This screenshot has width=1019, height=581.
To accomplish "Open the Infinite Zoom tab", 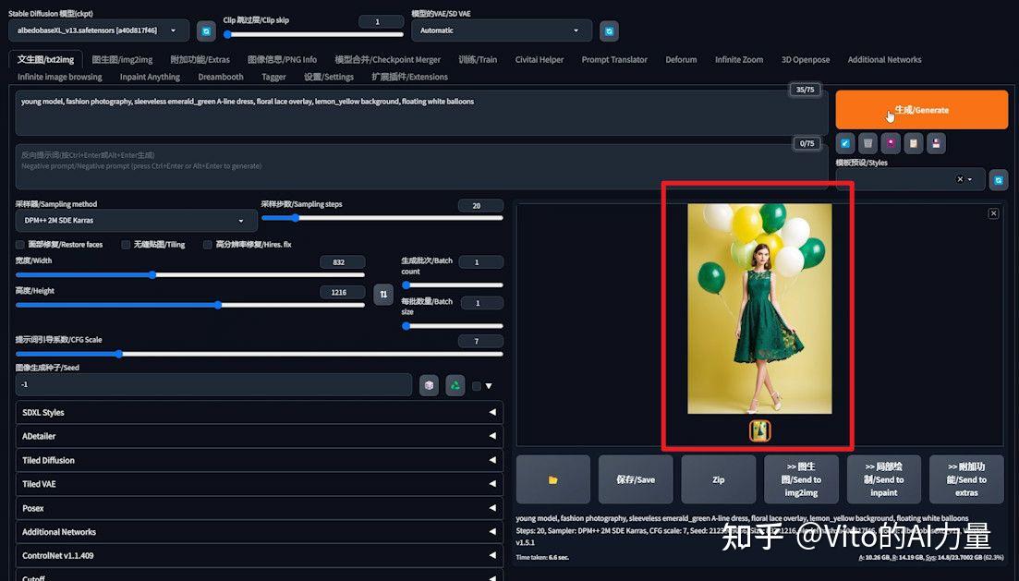I will (739, 60).
